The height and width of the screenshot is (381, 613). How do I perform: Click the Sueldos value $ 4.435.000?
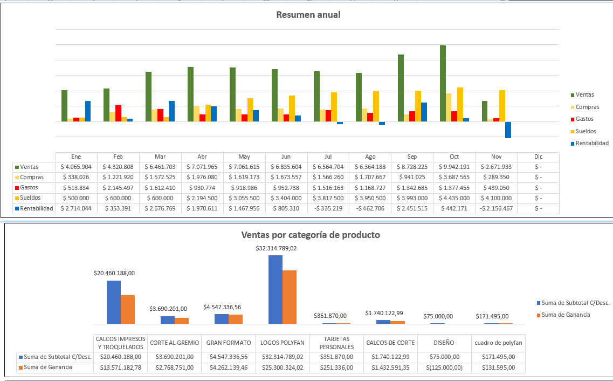point(454,198)
